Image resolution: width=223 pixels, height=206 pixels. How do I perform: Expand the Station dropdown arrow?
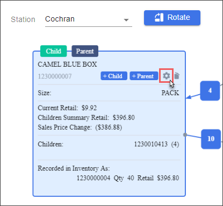126,20
